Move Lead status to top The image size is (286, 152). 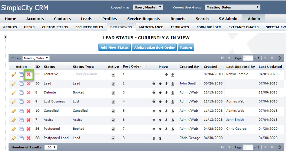coord(154,84)
